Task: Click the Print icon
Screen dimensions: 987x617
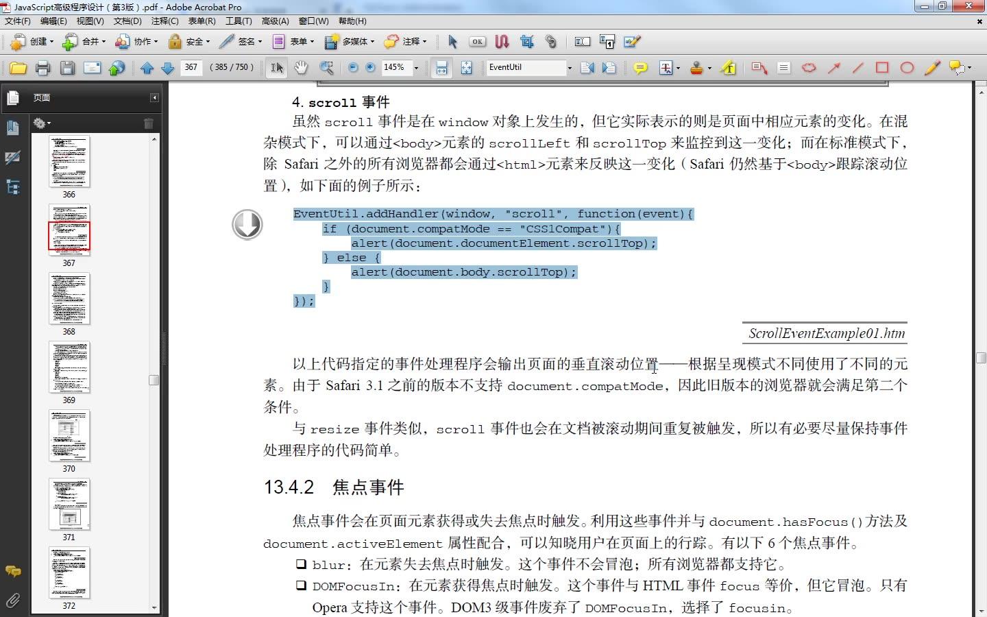Action: 42,67
